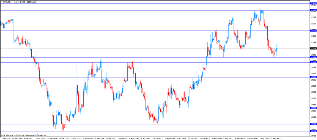Click the 1.0435 price scale value
This screenshot has width=317, height=140.
click(x=314, y=136)
